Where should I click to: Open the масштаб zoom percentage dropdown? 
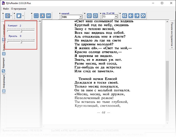[x=80, y=17]
